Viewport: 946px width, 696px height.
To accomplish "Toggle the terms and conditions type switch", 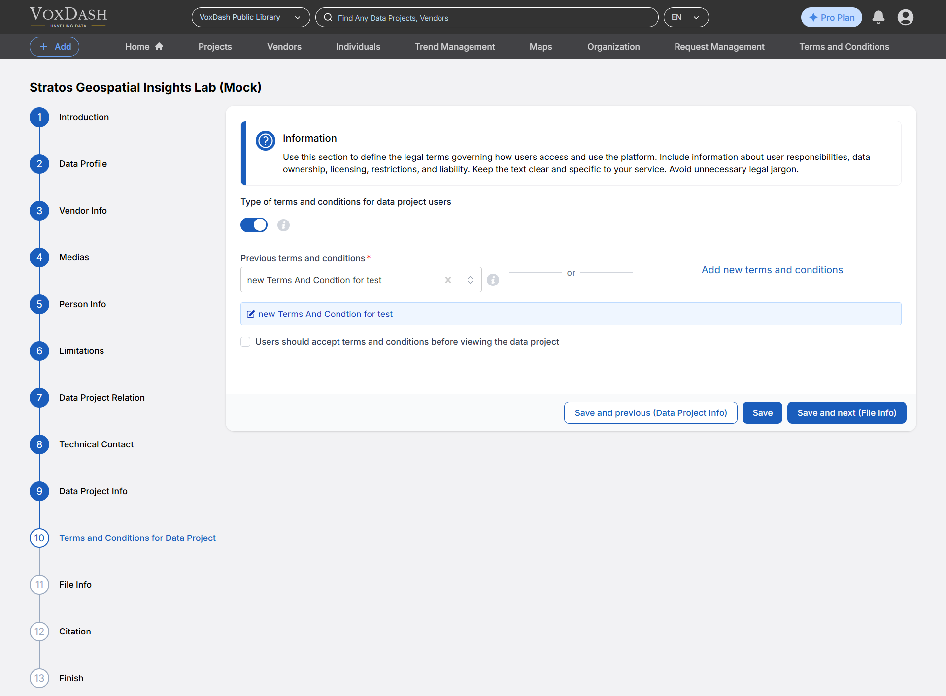I will pos(254,225).
